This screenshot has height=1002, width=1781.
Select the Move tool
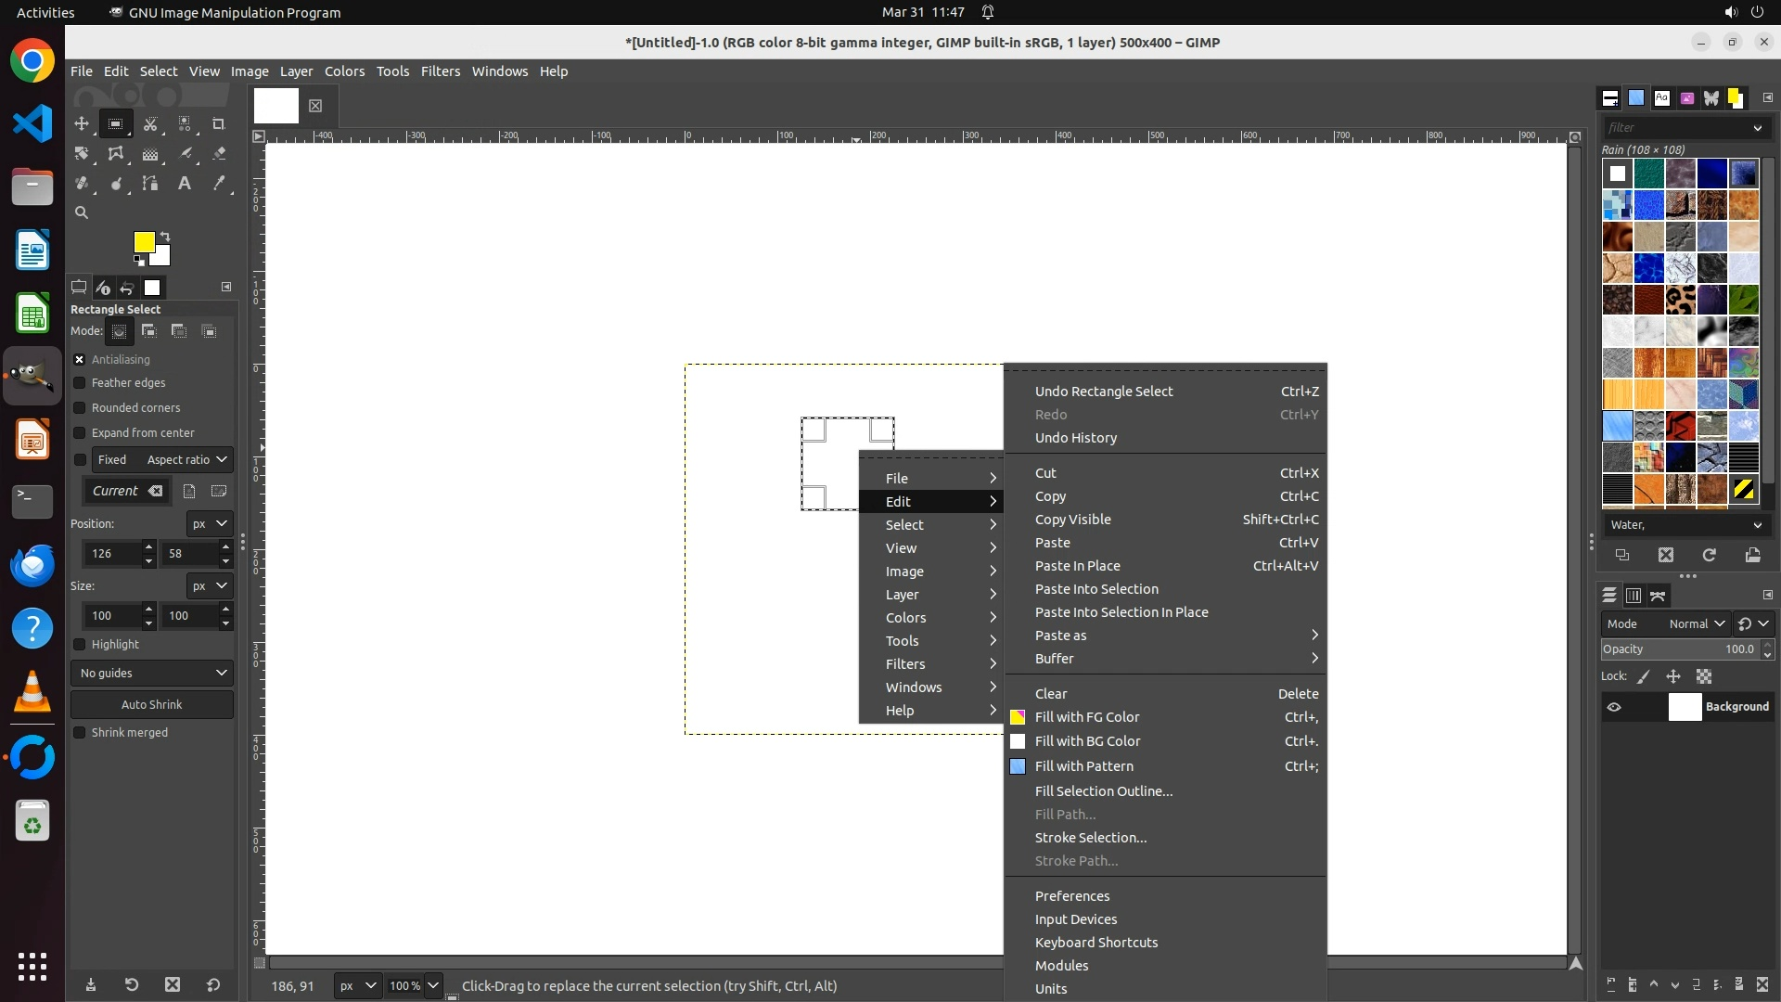82,123
